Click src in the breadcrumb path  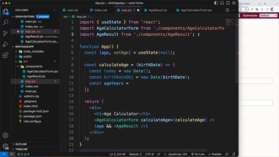(66, 17)
